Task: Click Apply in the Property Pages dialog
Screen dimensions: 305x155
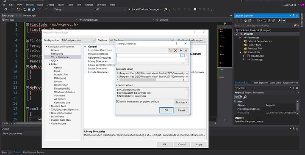Action: (x=199, y=144)
